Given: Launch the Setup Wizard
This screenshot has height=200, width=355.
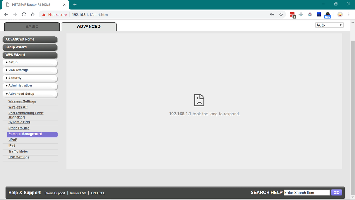Looking at the screenshot, I should [x=30, y=47].
